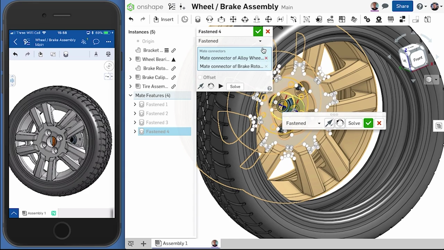This screenshot has width=444, height=250.
Task: Cancel the floating mate bar with red X
Action: point(379,123)
